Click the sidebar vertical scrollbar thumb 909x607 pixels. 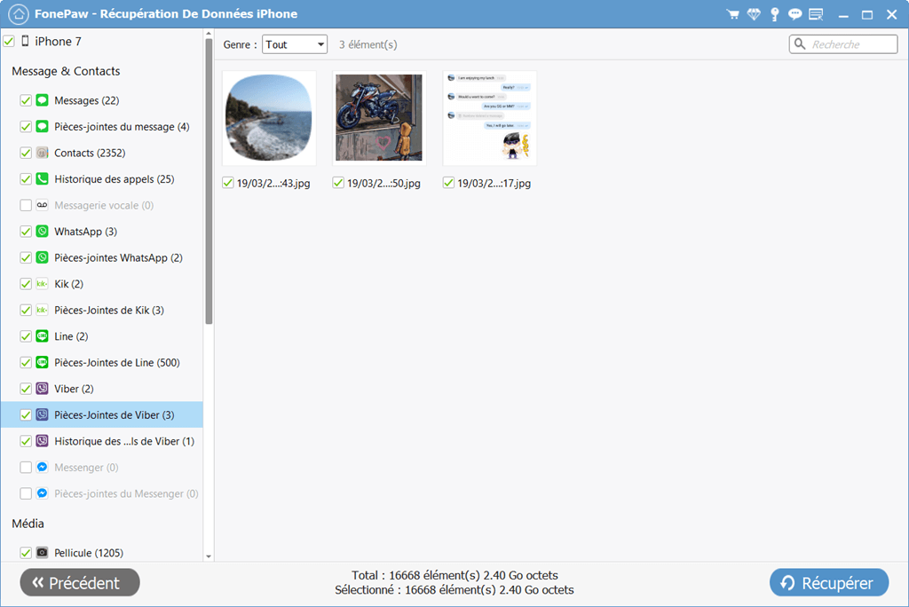tap(209, 182)
